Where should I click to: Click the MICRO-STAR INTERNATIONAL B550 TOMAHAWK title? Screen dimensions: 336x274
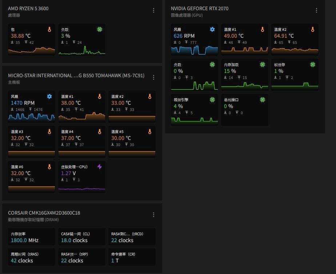coord(76,76)
